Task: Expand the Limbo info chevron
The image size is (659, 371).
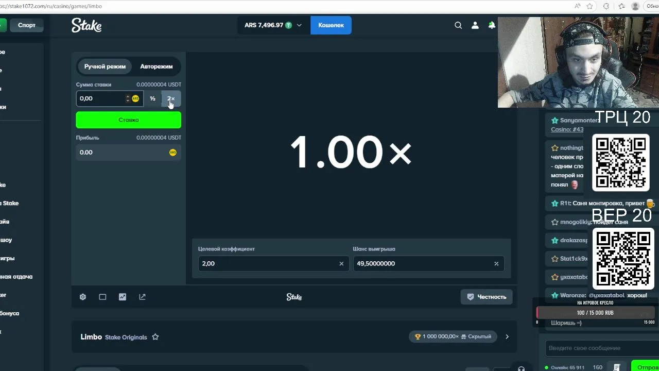Action: pos(507,336)
